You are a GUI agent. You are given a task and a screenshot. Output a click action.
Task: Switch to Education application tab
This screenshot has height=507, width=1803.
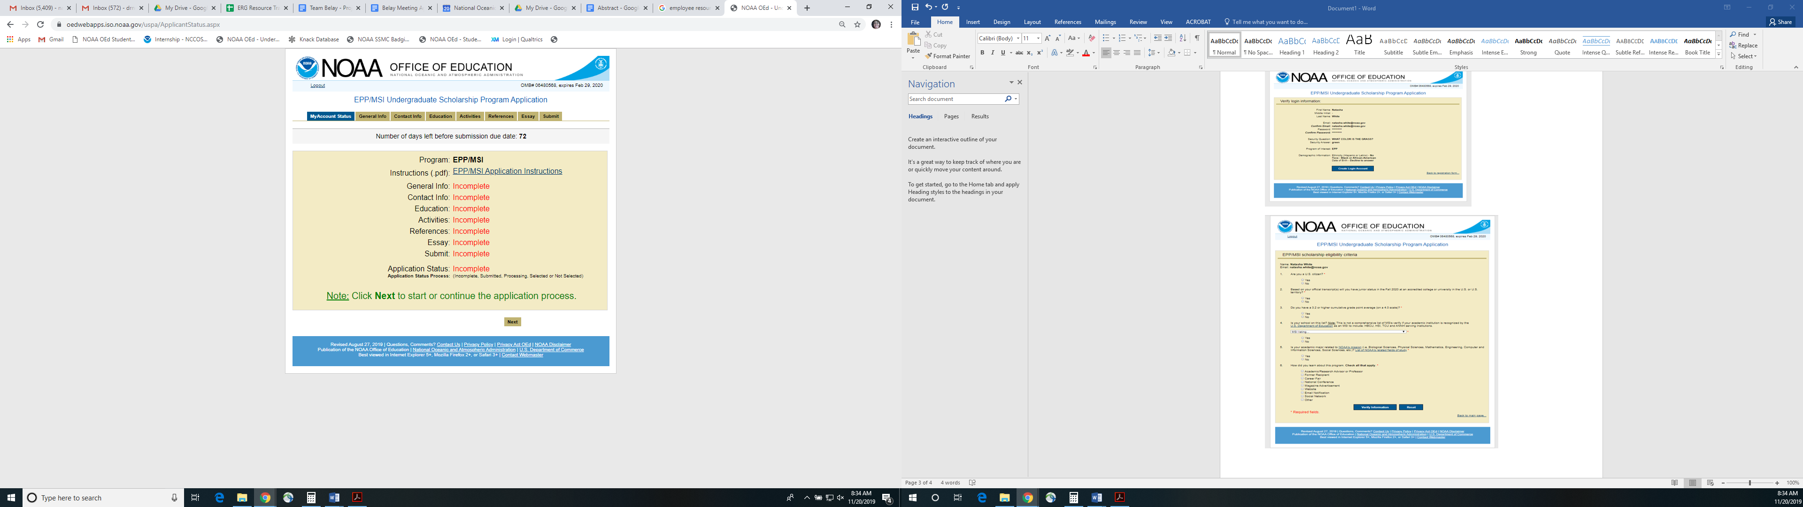pyautogui.click(x=440, y=116)
